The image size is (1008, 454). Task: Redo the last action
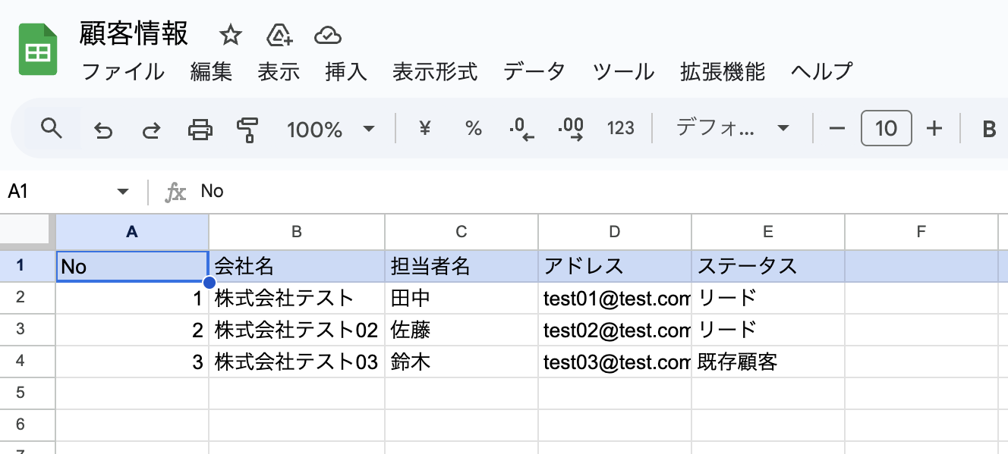click(152, 130)
